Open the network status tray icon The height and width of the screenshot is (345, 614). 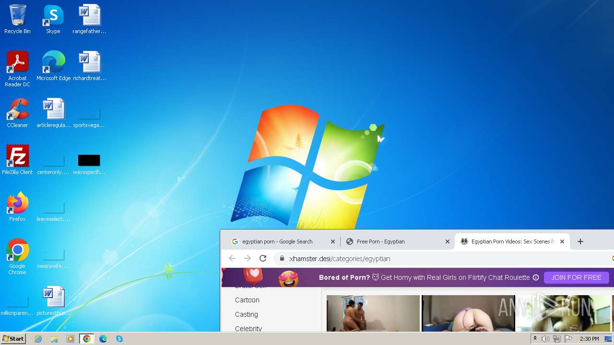pyautogui.click(x=557, y=339)
